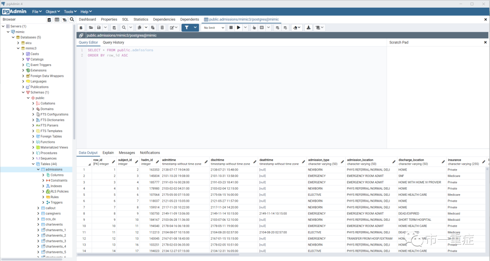Image resolution: width=490 pixels, height=261 pixels.
Task: Collapse the mimic3 database node
Action: pyautogui.click(x=18, y=48)
